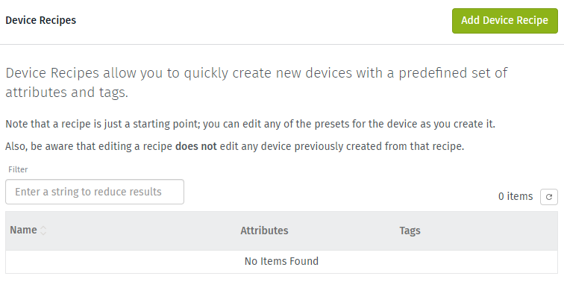Click the refresh icon beside 0 items
This screenshot has width=564, height=282.
[549, 197]
